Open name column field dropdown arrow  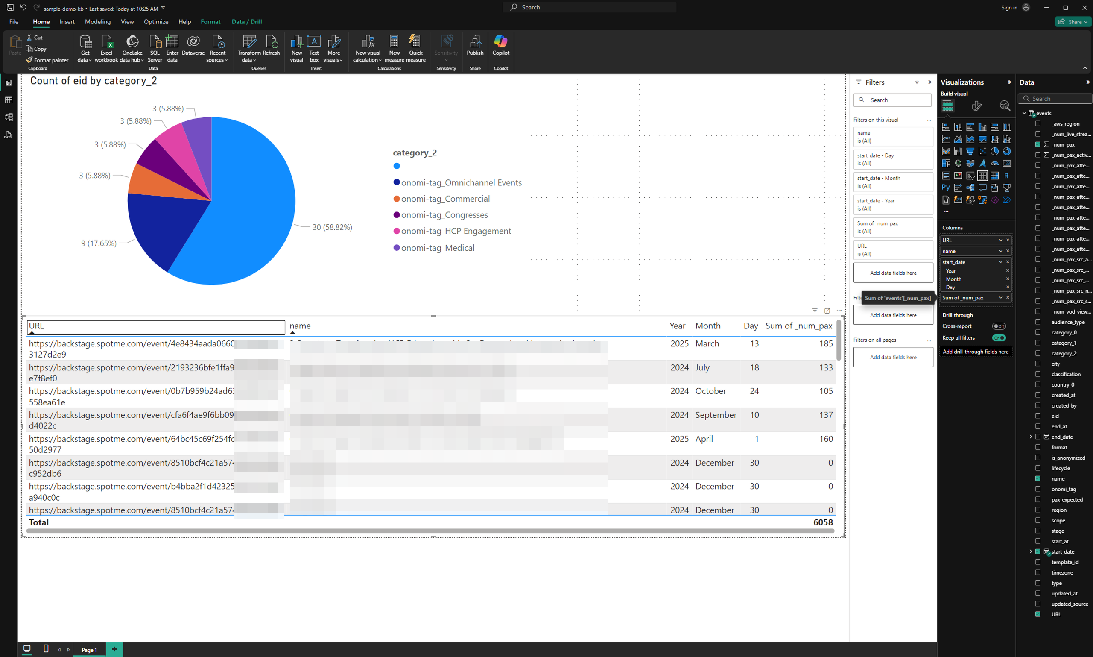(1000, 251)
